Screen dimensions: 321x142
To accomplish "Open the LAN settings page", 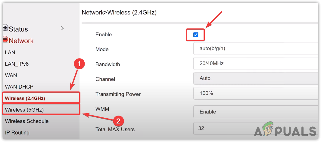I will point(10,53).
